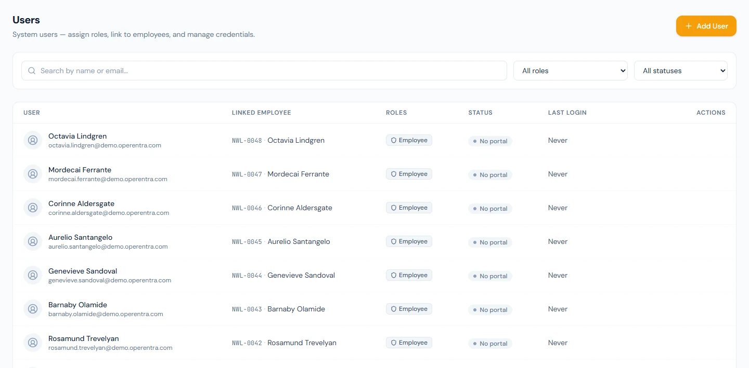
Task: Click Employee role badge for Rosamund Trevelyan
Action: pyautogui.click(x=409, y=343)
